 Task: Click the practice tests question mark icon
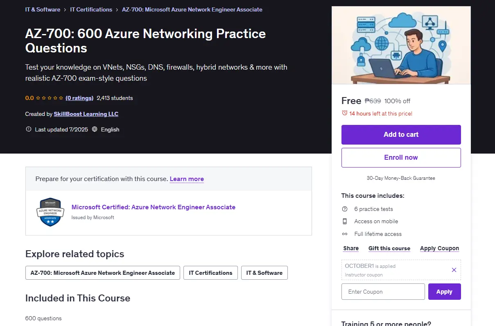click(345, 209)
